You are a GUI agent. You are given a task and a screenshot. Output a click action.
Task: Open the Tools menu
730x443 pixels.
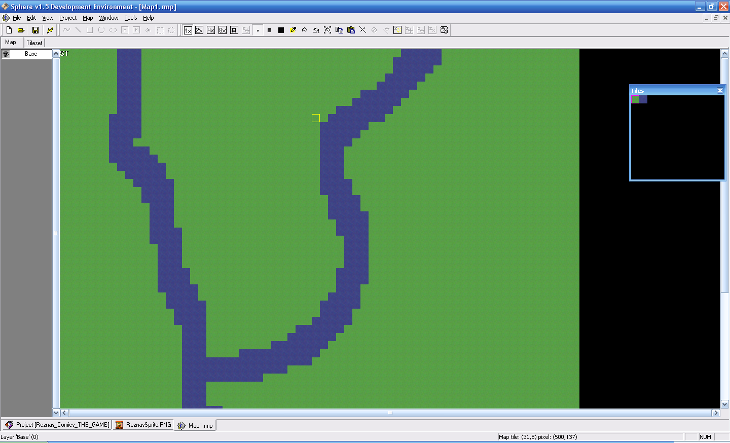pyautogui.click(x=130, y=18)
